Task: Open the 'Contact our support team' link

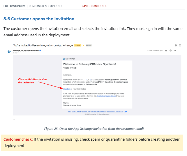Action: pos(106,96)
